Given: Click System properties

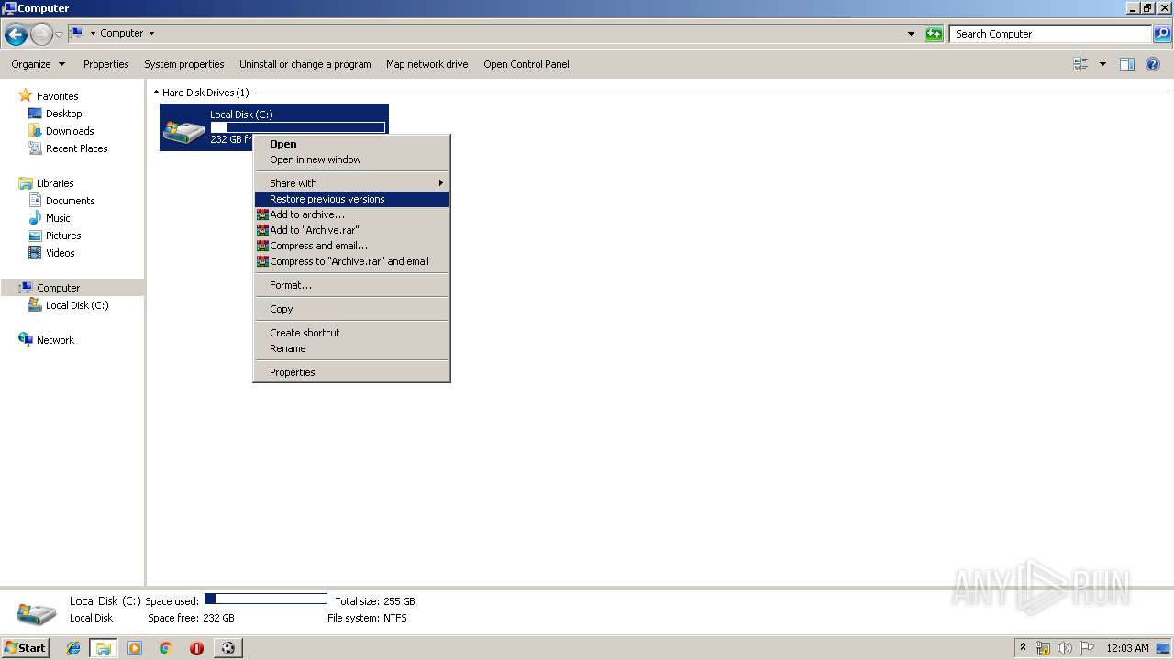Looking at the screenshot, I should tap(183, 64).
